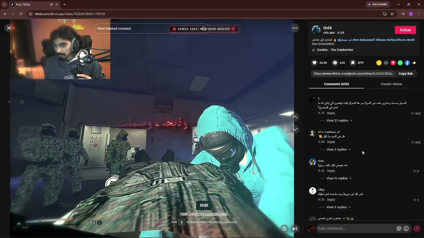424x238 pixels.
Task: Mute the TikTok browser tab audio
Action: pyautogui.click(x=51, y=5)
